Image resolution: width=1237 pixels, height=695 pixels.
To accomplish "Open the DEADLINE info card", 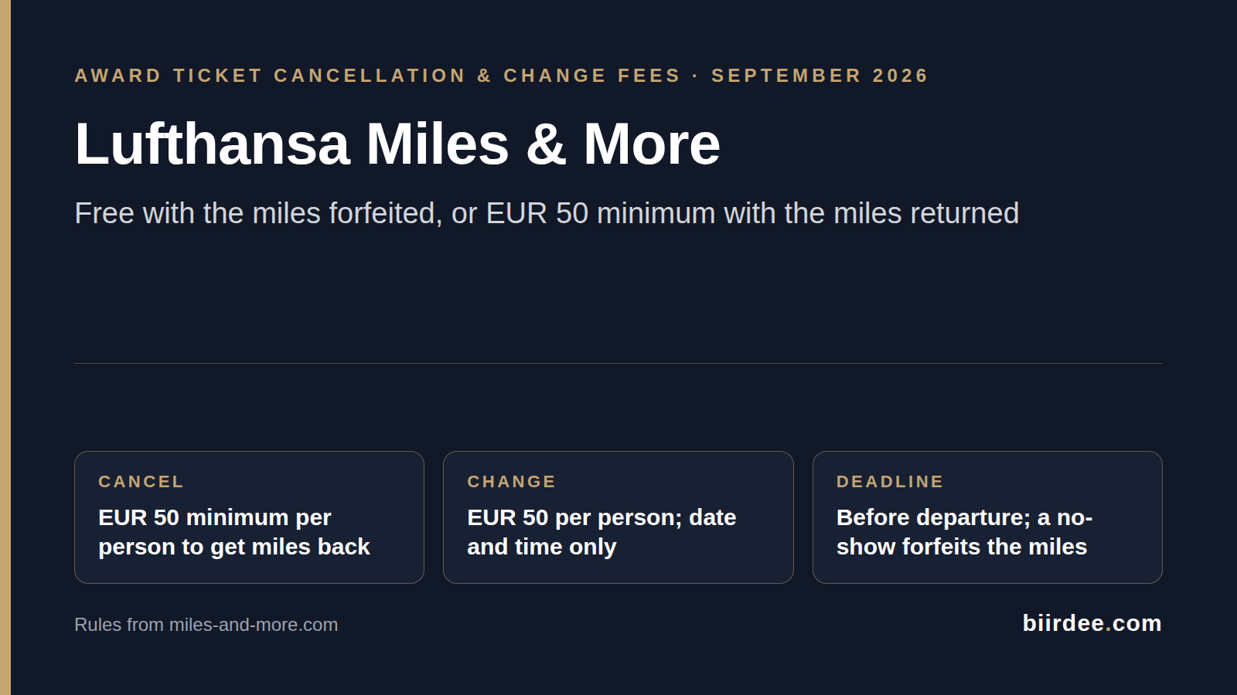I will 987,517.
